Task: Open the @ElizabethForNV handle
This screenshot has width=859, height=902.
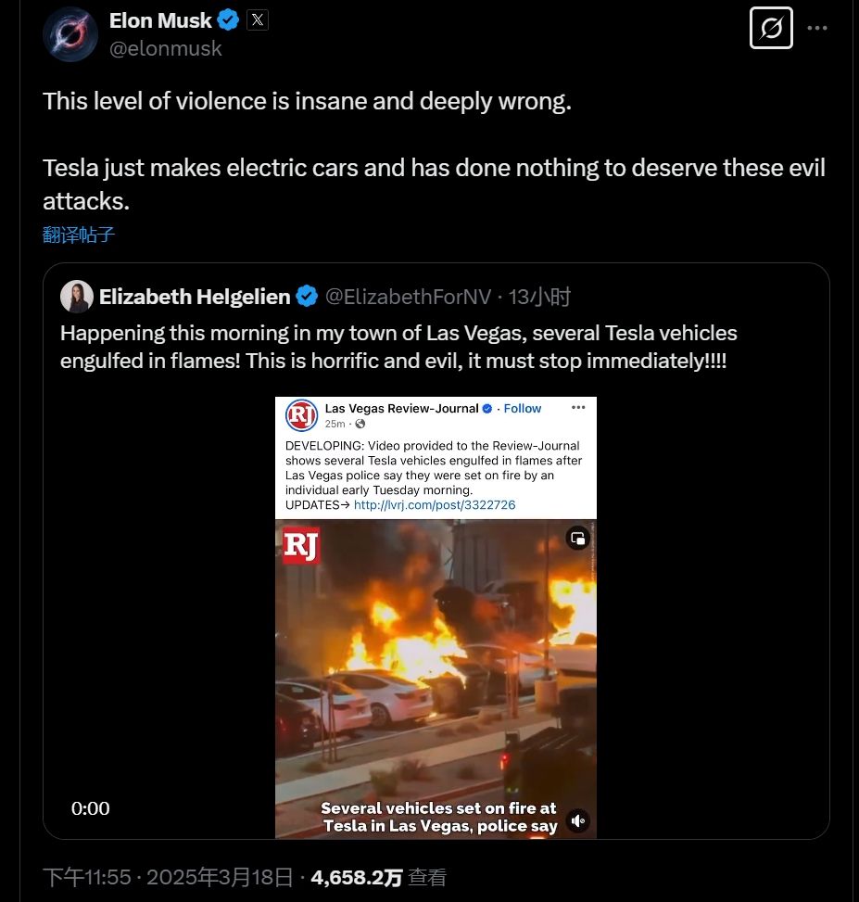Action: (x=408, y=297)
